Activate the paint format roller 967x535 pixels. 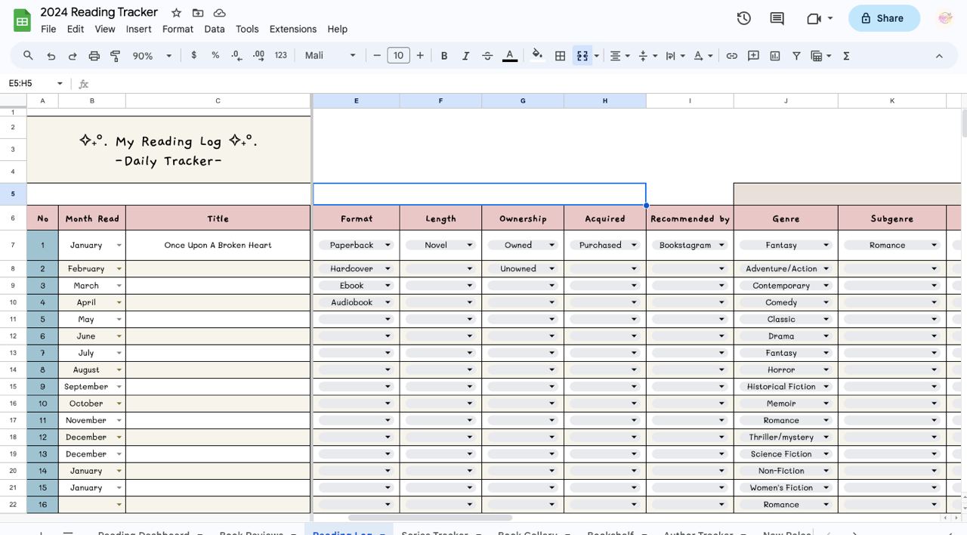(x=116, y=56)
